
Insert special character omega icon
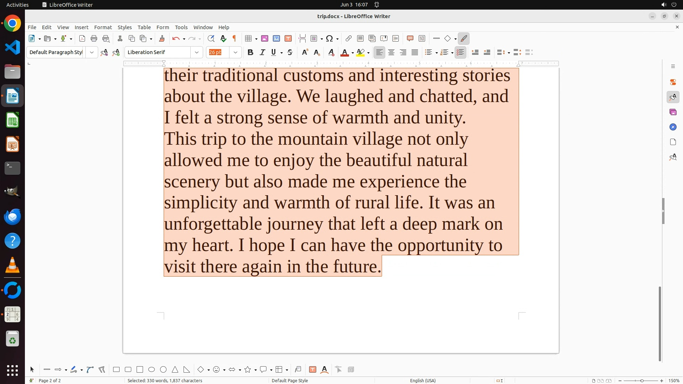pos(329,38)
